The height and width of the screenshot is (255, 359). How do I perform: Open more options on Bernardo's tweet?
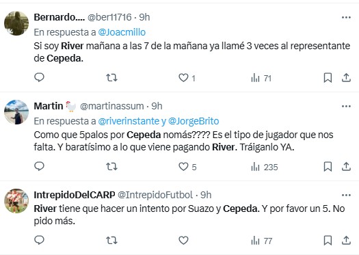click(x=346, y=17)
